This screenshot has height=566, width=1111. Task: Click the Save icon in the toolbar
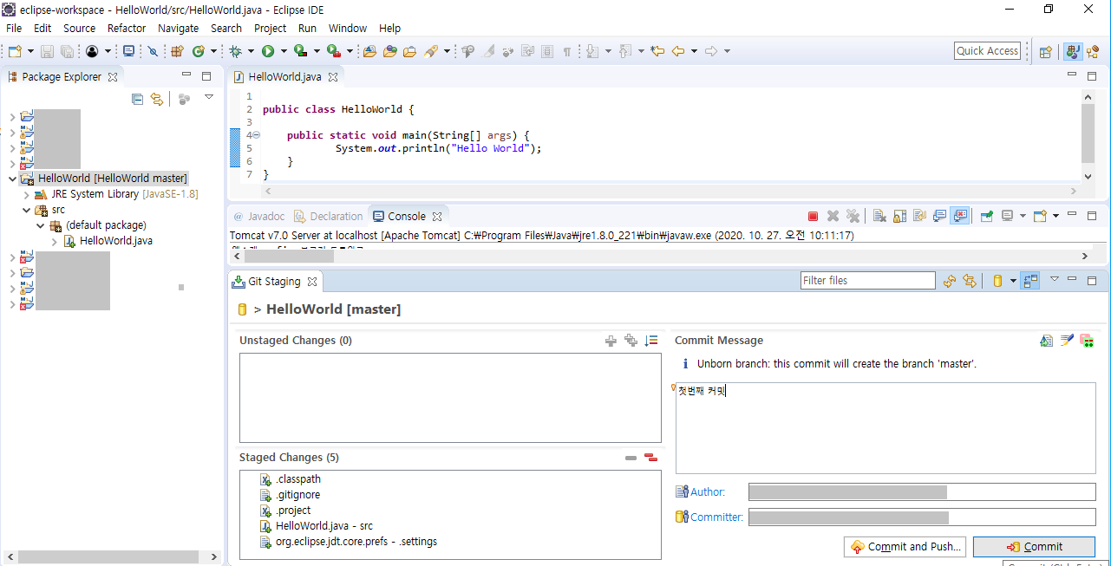tap(47, 51)
